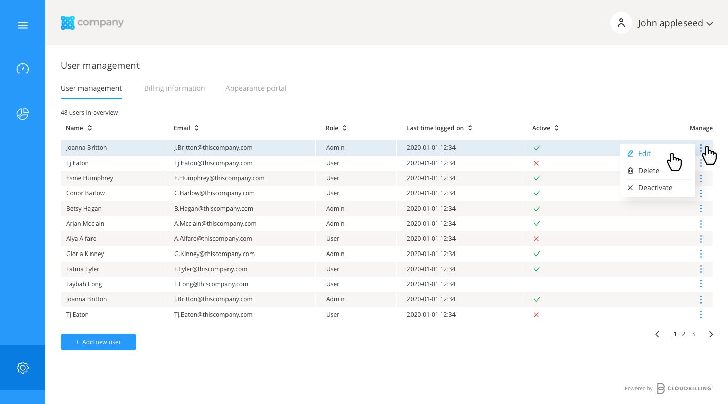
Task: Switch to the Billing information tab
Action: (174, 88)
